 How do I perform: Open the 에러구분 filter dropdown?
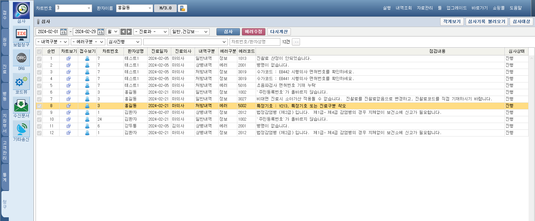pos(87,42)
